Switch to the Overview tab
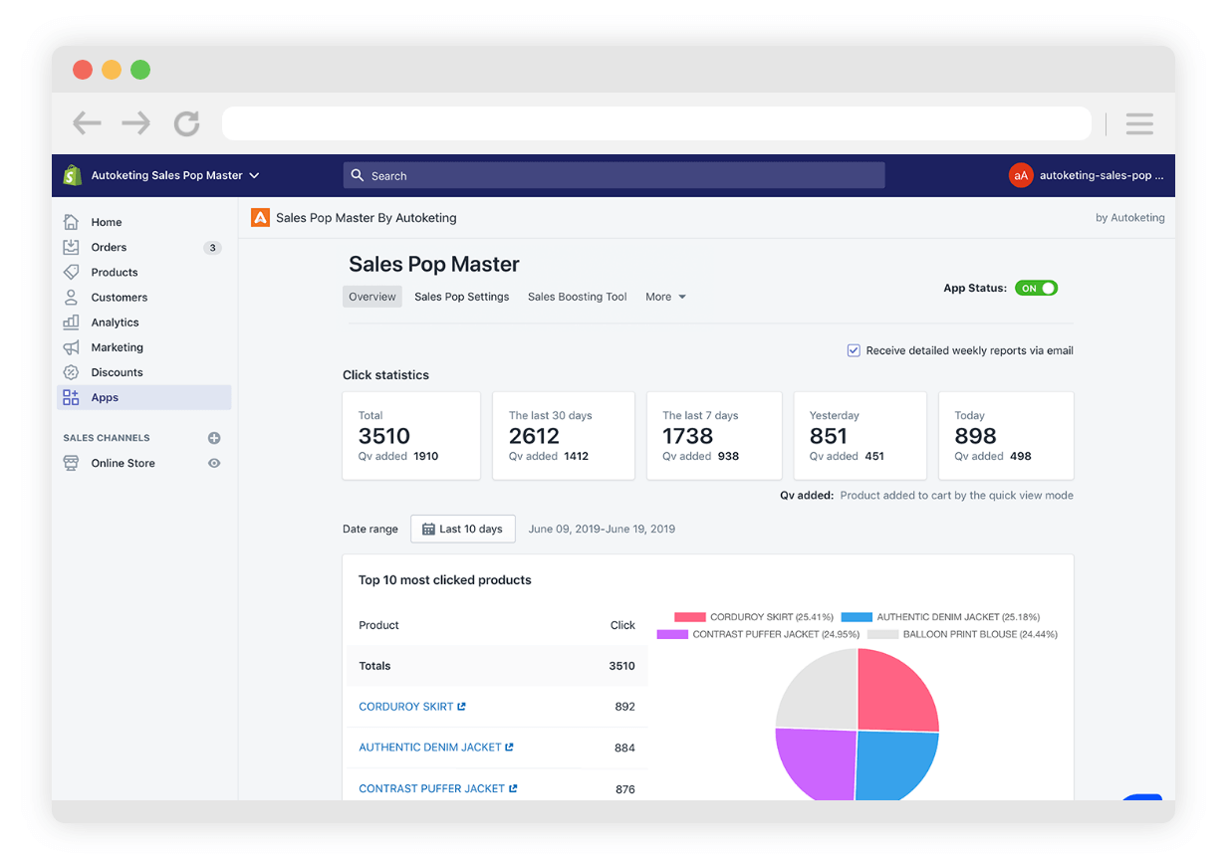The width and height of the screenshot is (1232, 865). coord(372,297)
